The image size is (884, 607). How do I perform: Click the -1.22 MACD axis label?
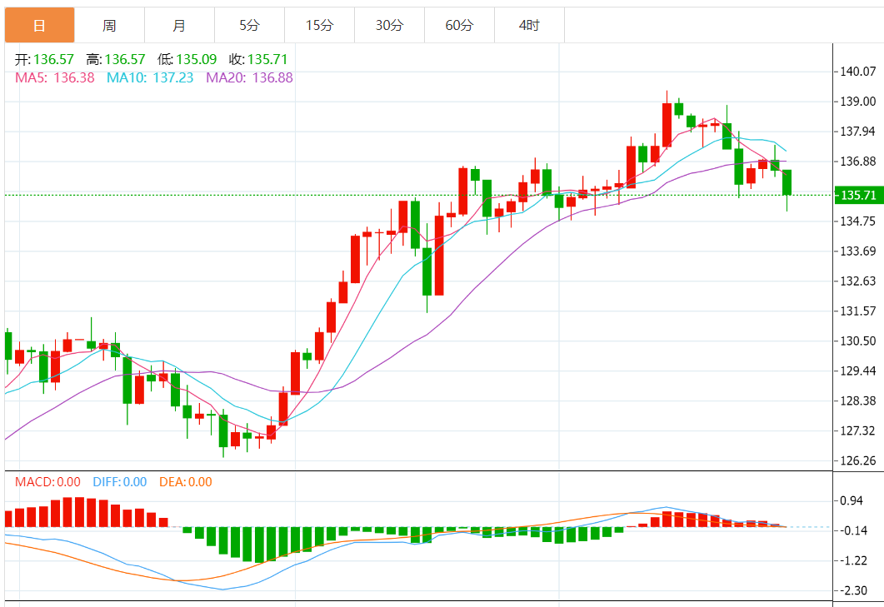(x=853, y=560)
